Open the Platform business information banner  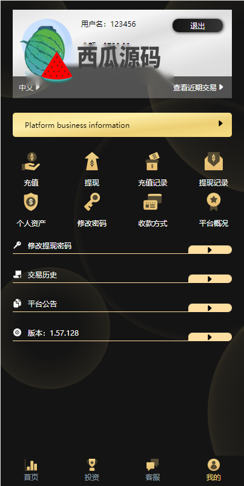(x=122, y=125)
